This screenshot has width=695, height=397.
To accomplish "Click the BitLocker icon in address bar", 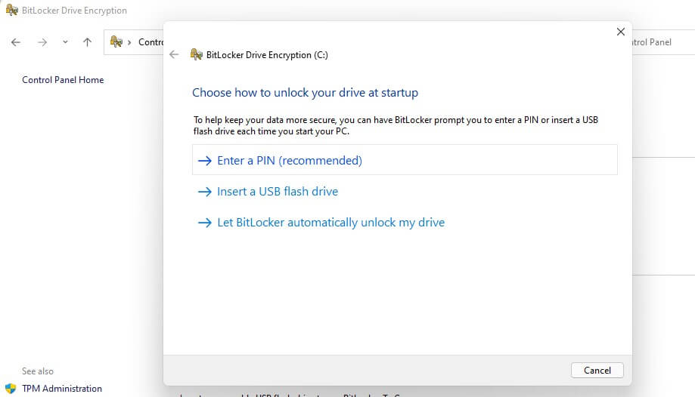I will click(x=116, y=42).
